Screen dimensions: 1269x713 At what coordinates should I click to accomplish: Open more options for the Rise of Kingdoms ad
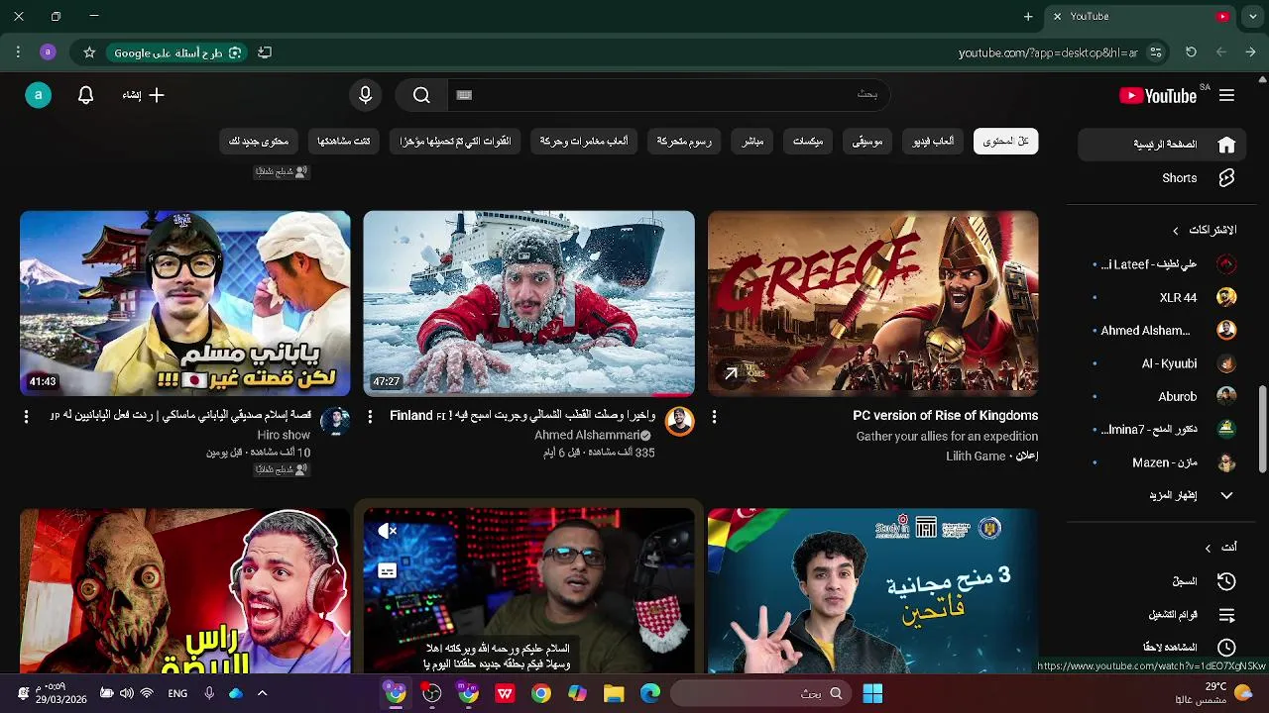(714, 417)
